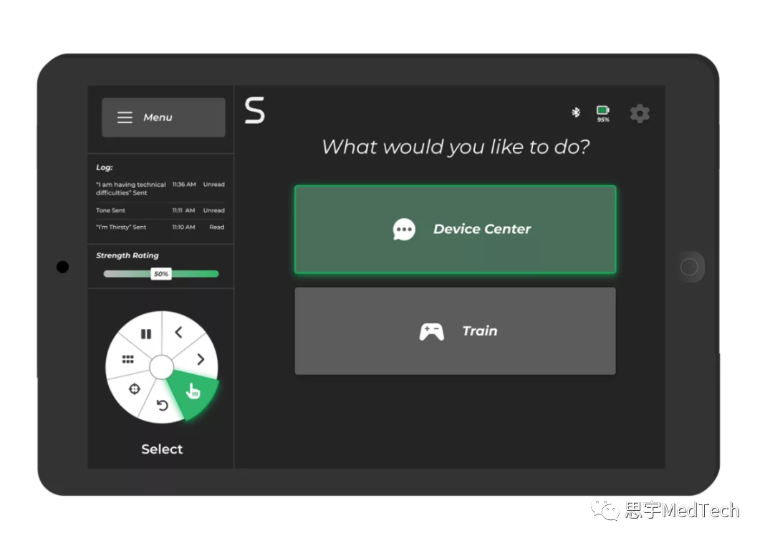Click the left arrow on the wheel
This screenshot has width=765, height=543.
[x=178, y=333]
